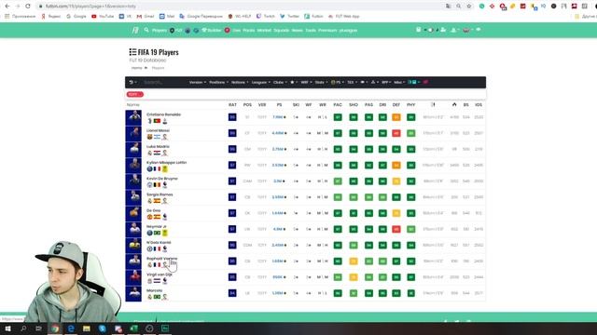The width and height of the screenshot is (597, 335).
Task: Open the Twitch bookmark
Action: point(265,17)
